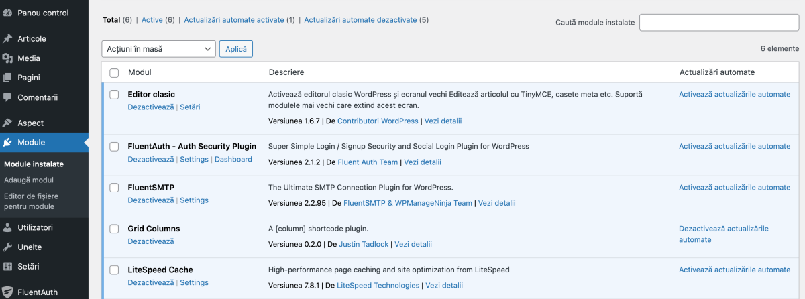Screen dimensions: 805x299
Task: Check the Grid Columns plugin checkbox
Action: click(114, 229)
